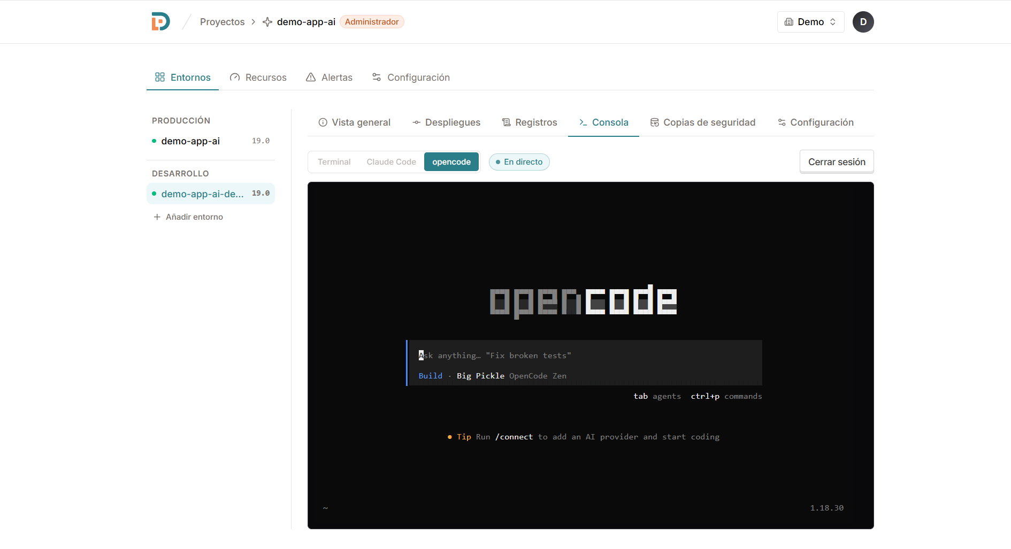The image size is (1011, 549).
Task: Click the sparkle icon before demo-app-ai
Action: click(x=267, y=22)
